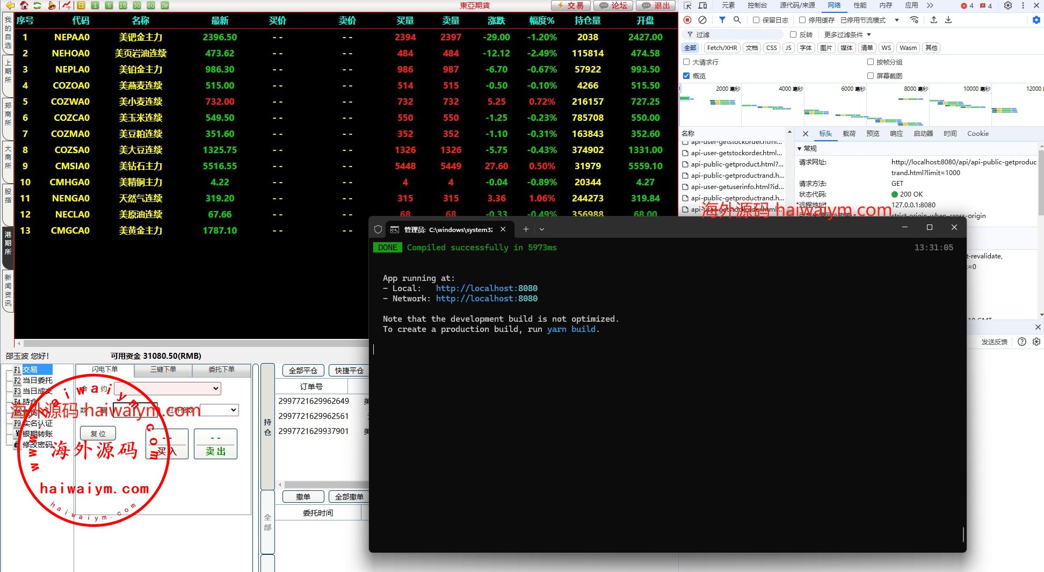Click the green refresh arrows icon
Viewport: 1044px width, 572px height.
coord(38,5)
